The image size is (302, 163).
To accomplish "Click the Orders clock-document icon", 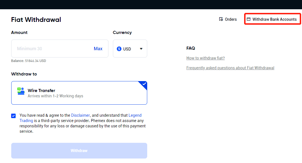I will point(221,19).
